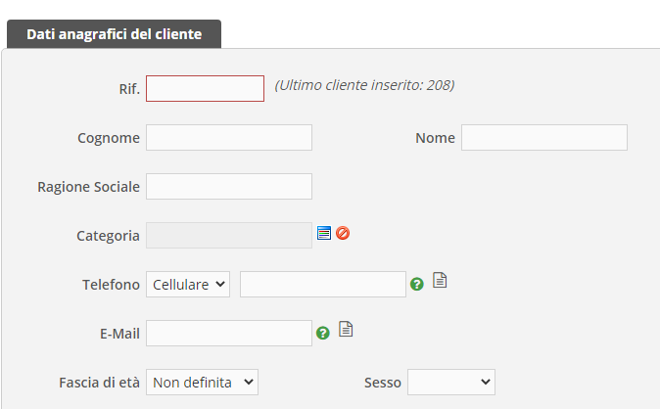Viewport: 660px width, 409px height.
Task: Open the Fascia di età dropdown
Action: click(x=202, y=382)
